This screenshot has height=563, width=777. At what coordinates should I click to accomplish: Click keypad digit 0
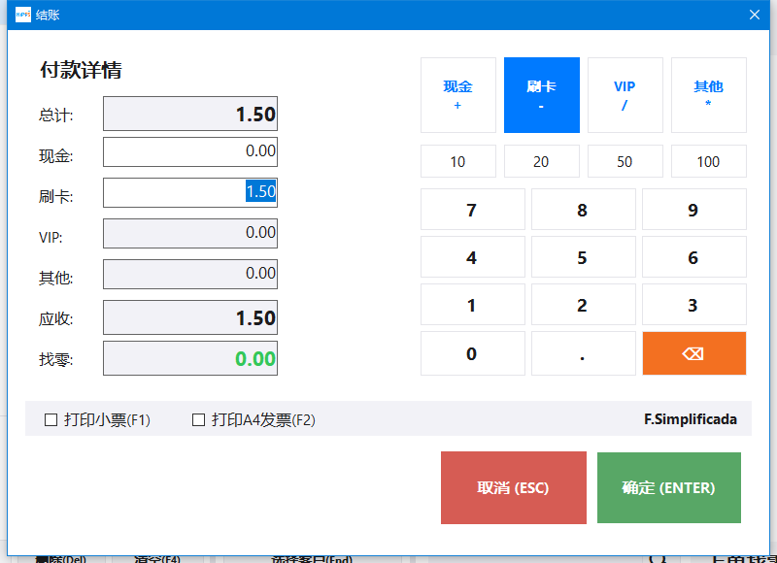click(x=472, y=353)
